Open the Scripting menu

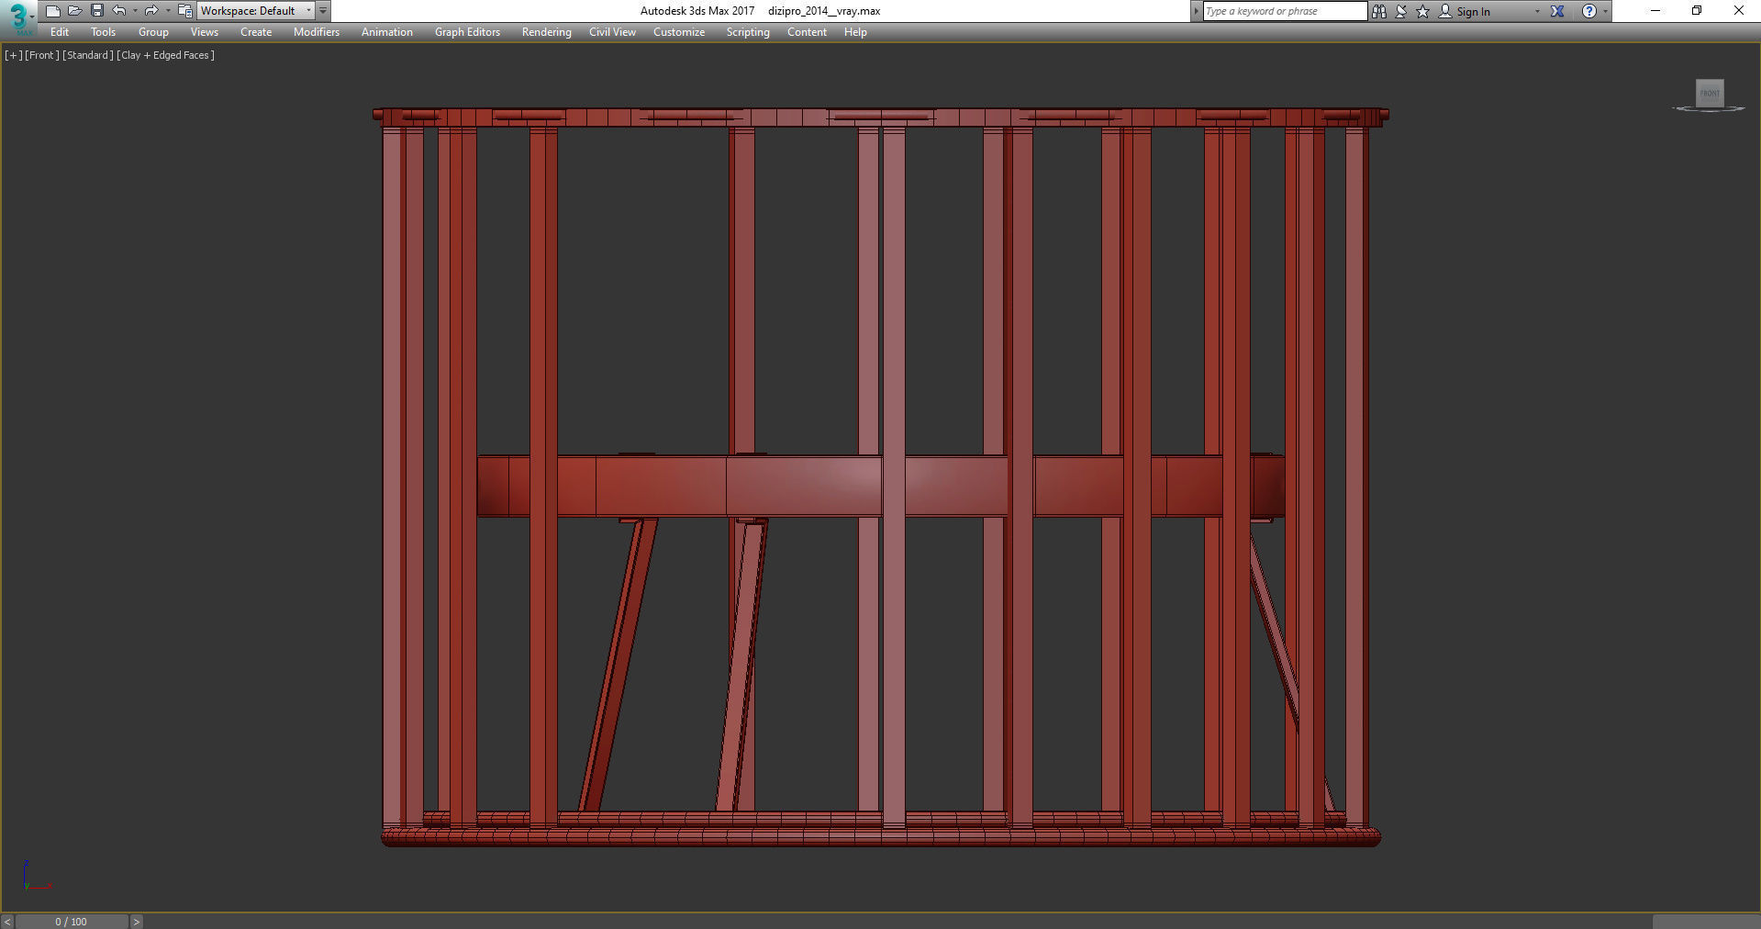click(748, 32)
